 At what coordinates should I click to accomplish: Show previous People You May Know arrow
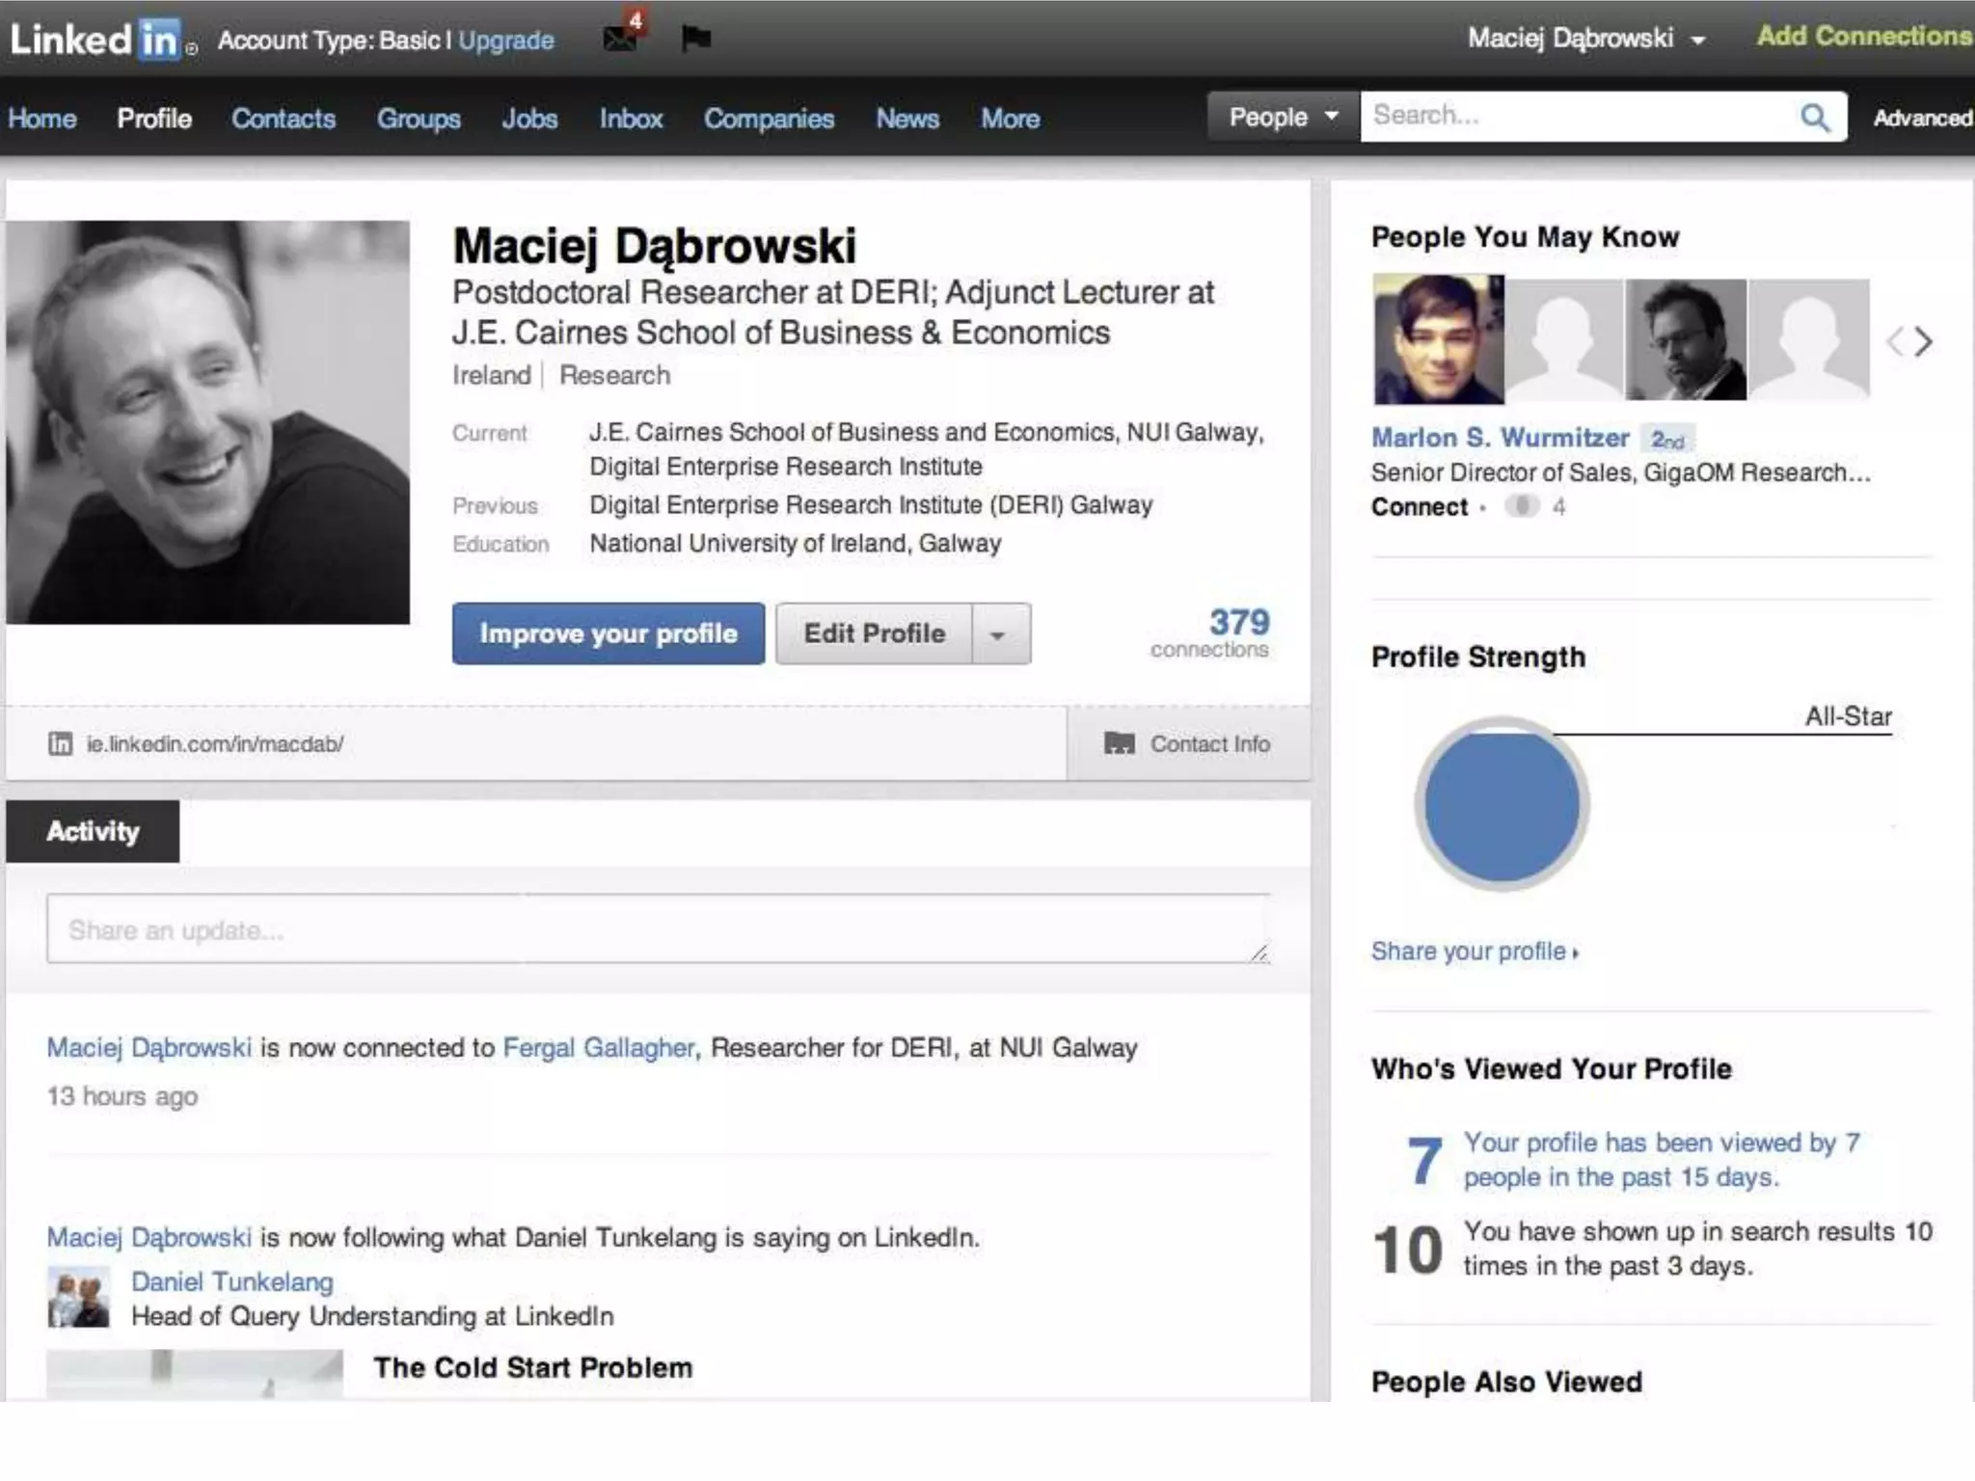pyautogui.click(x=1895, y=341)
